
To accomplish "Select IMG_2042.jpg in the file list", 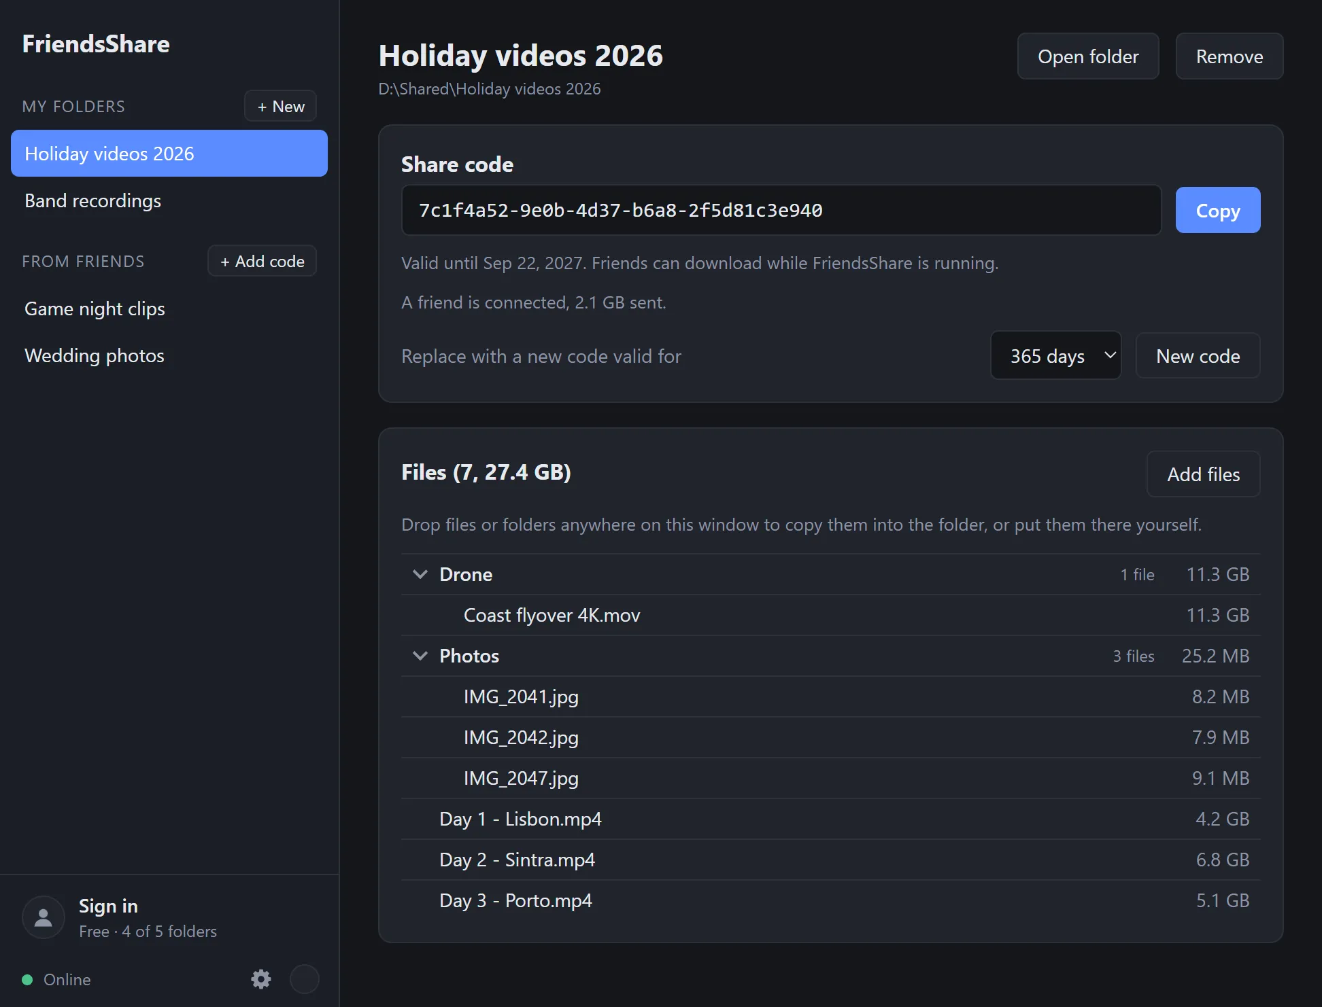I will (x=830, y=737).
